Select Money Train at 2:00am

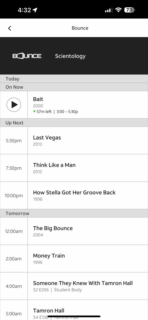[74, 259]
